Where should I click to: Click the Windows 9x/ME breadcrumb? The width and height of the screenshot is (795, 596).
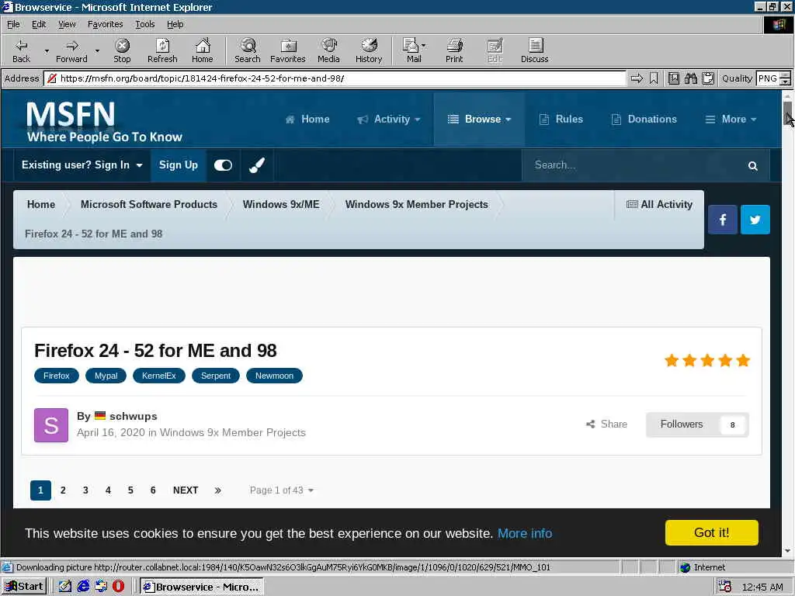(x=281, y=204)
